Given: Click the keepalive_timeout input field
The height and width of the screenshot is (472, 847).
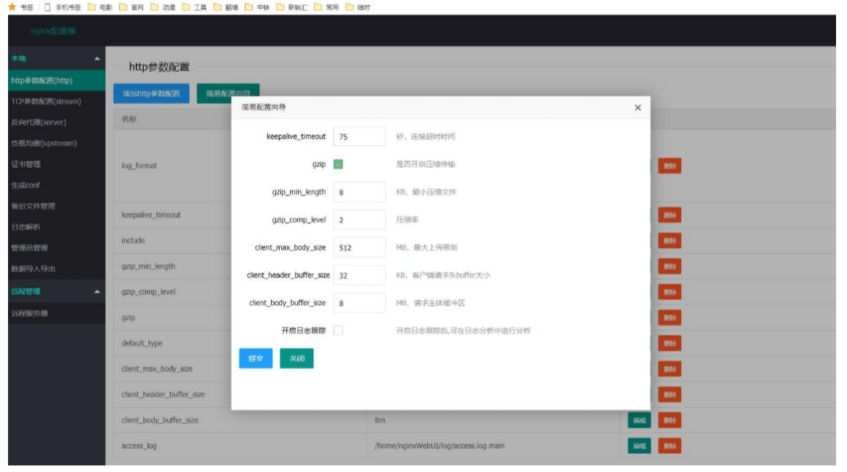Looking at the screenshot, I should coord(359,136).
